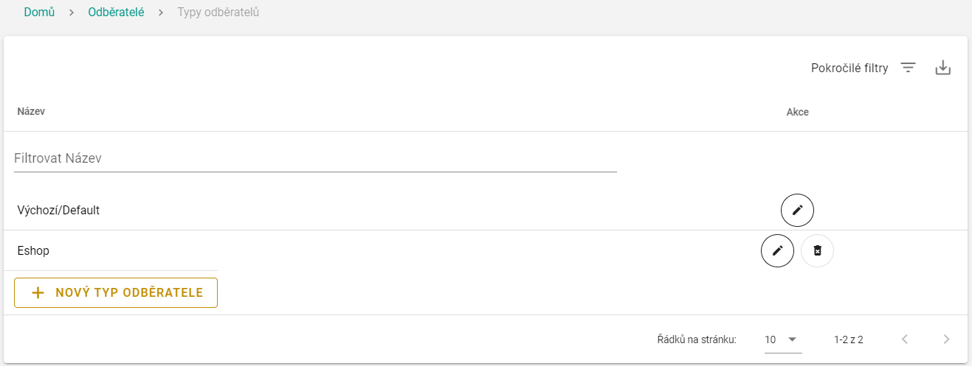
Task: Click the 1-2 z 2 page counter
Action: 848,339
